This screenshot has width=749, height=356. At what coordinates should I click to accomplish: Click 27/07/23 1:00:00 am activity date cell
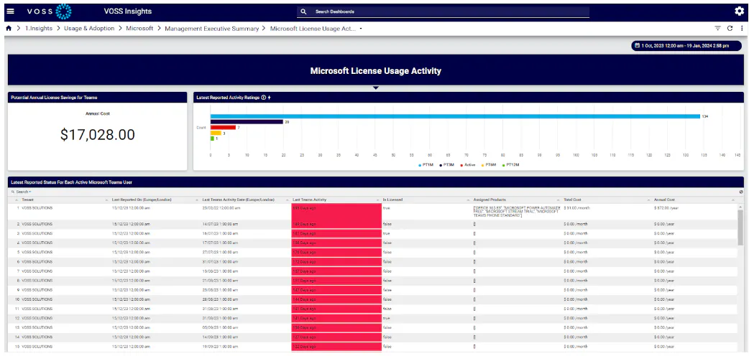pyautogui.click(x=220, y=252)
